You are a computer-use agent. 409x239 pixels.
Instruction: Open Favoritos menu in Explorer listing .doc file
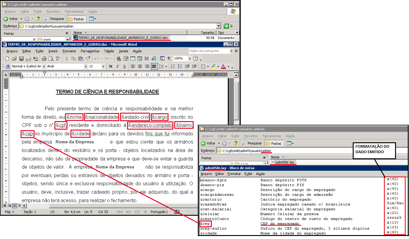[54, 11]
